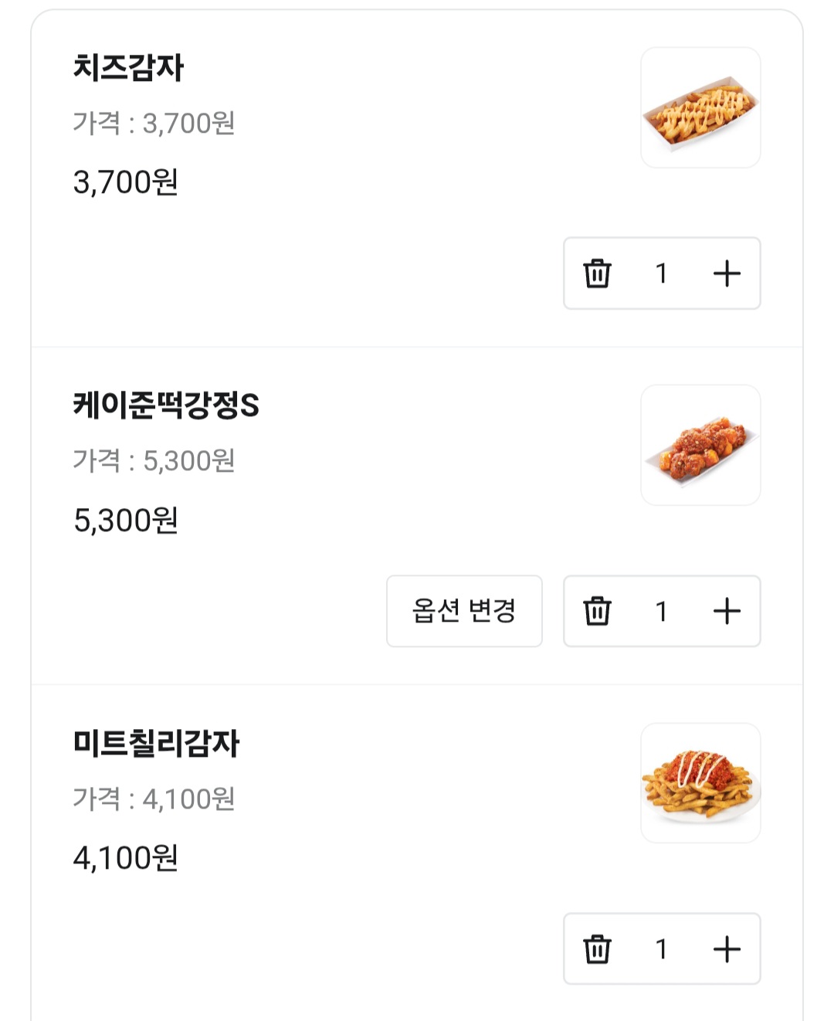Add one more 케이준떡강정S with plus
This screenshot has height=1021, width=834.
click(x=727, y=611)
